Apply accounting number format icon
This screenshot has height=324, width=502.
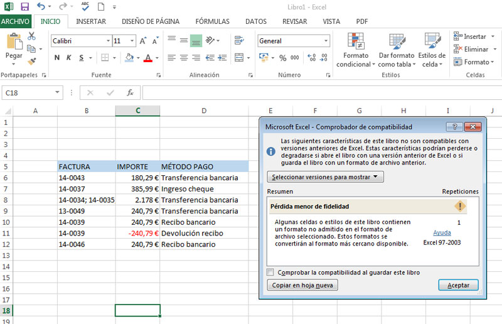point(264,58)
